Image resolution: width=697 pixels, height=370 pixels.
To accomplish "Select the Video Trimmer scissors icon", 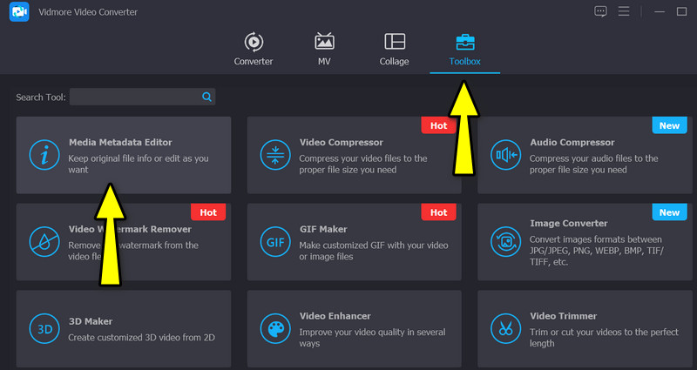I will click(x=505, y=328).
